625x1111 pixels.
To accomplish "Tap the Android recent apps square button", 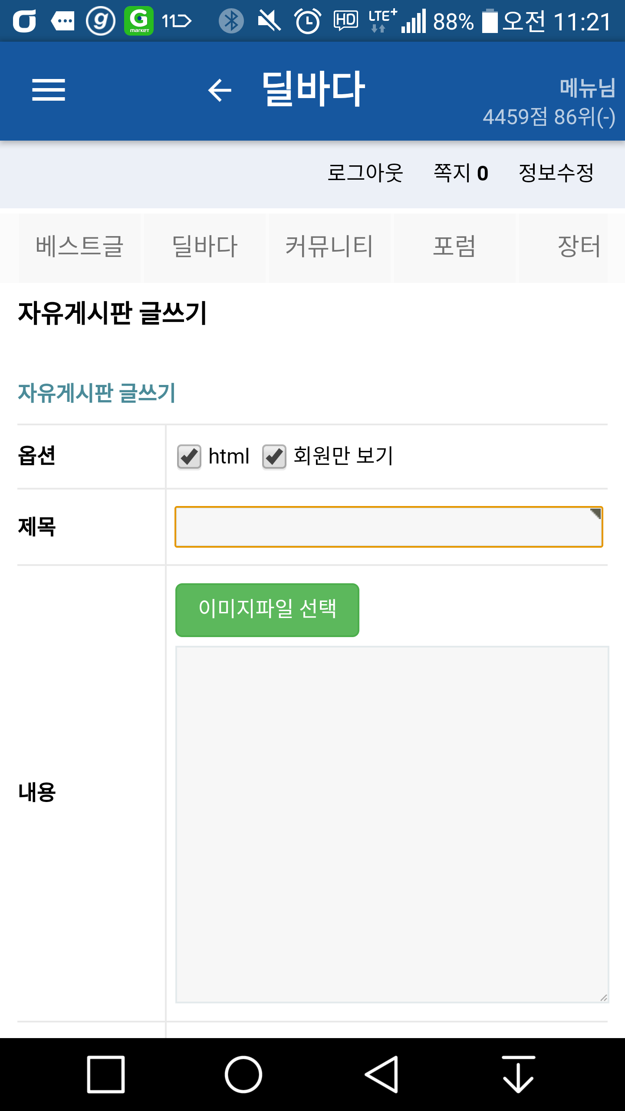I will (106, 1074).
